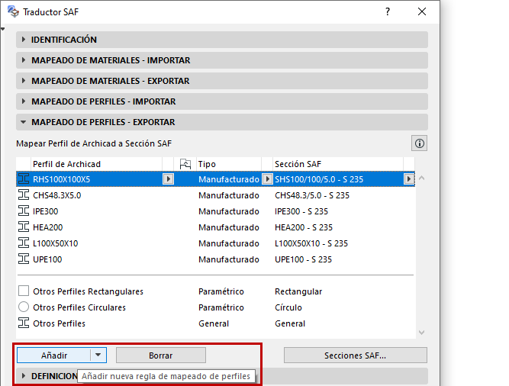Click the list scroll down arrow
Screen dimensions: 509x386
coord(421,333)
